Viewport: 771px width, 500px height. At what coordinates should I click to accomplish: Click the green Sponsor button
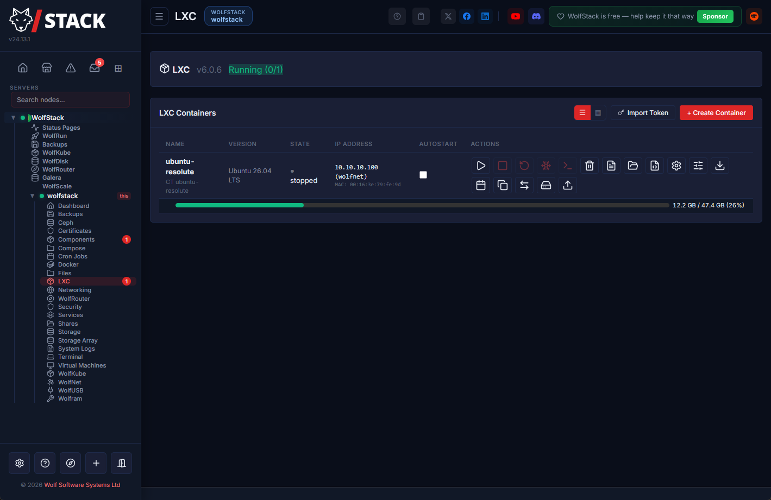point(715,16)
